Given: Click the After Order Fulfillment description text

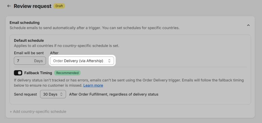Looking at the screenshot, I should [x=114, y=94].
